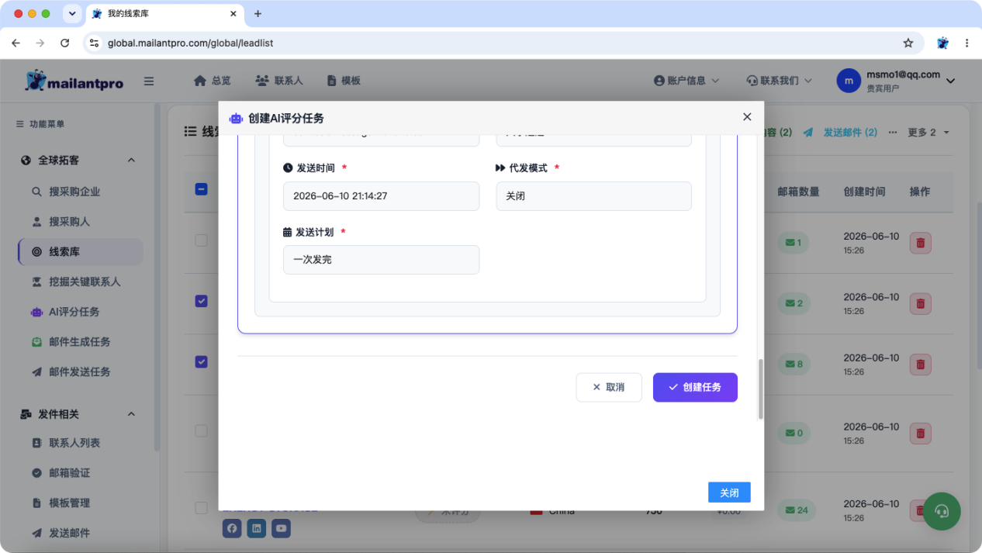Delete the lead row with 2 mailboxes
The width and height of the screenshot is (982, 553).
[920, 303]
